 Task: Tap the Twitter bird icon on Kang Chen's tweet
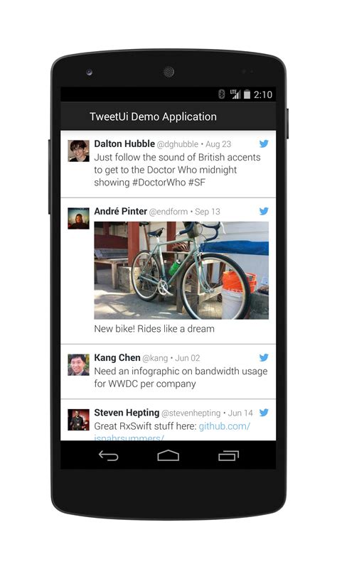[264, 357]
